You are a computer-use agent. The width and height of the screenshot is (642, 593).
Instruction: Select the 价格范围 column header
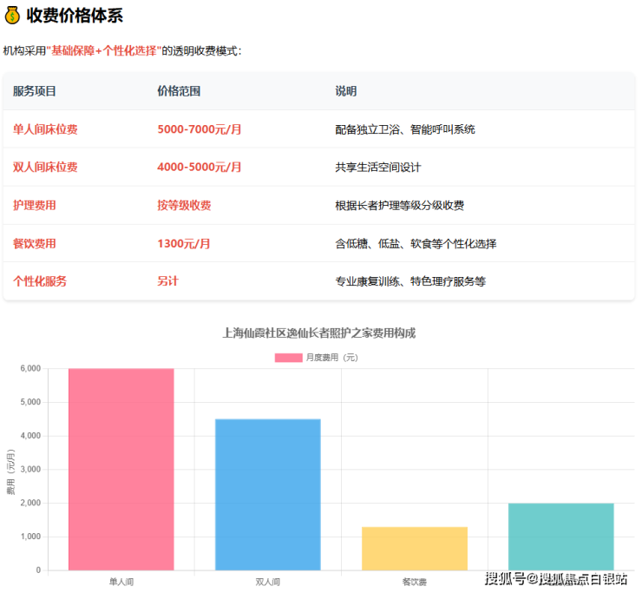coord(179,91)
